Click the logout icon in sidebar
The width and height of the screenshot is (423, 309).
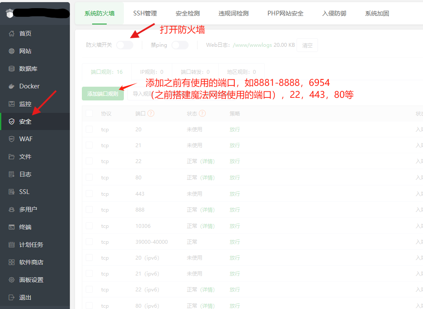[x=12, y=297]
